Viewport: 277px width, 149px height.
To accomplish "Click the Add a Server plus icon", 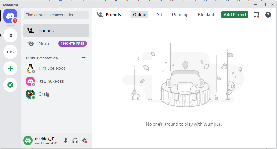I will (10, 68).
